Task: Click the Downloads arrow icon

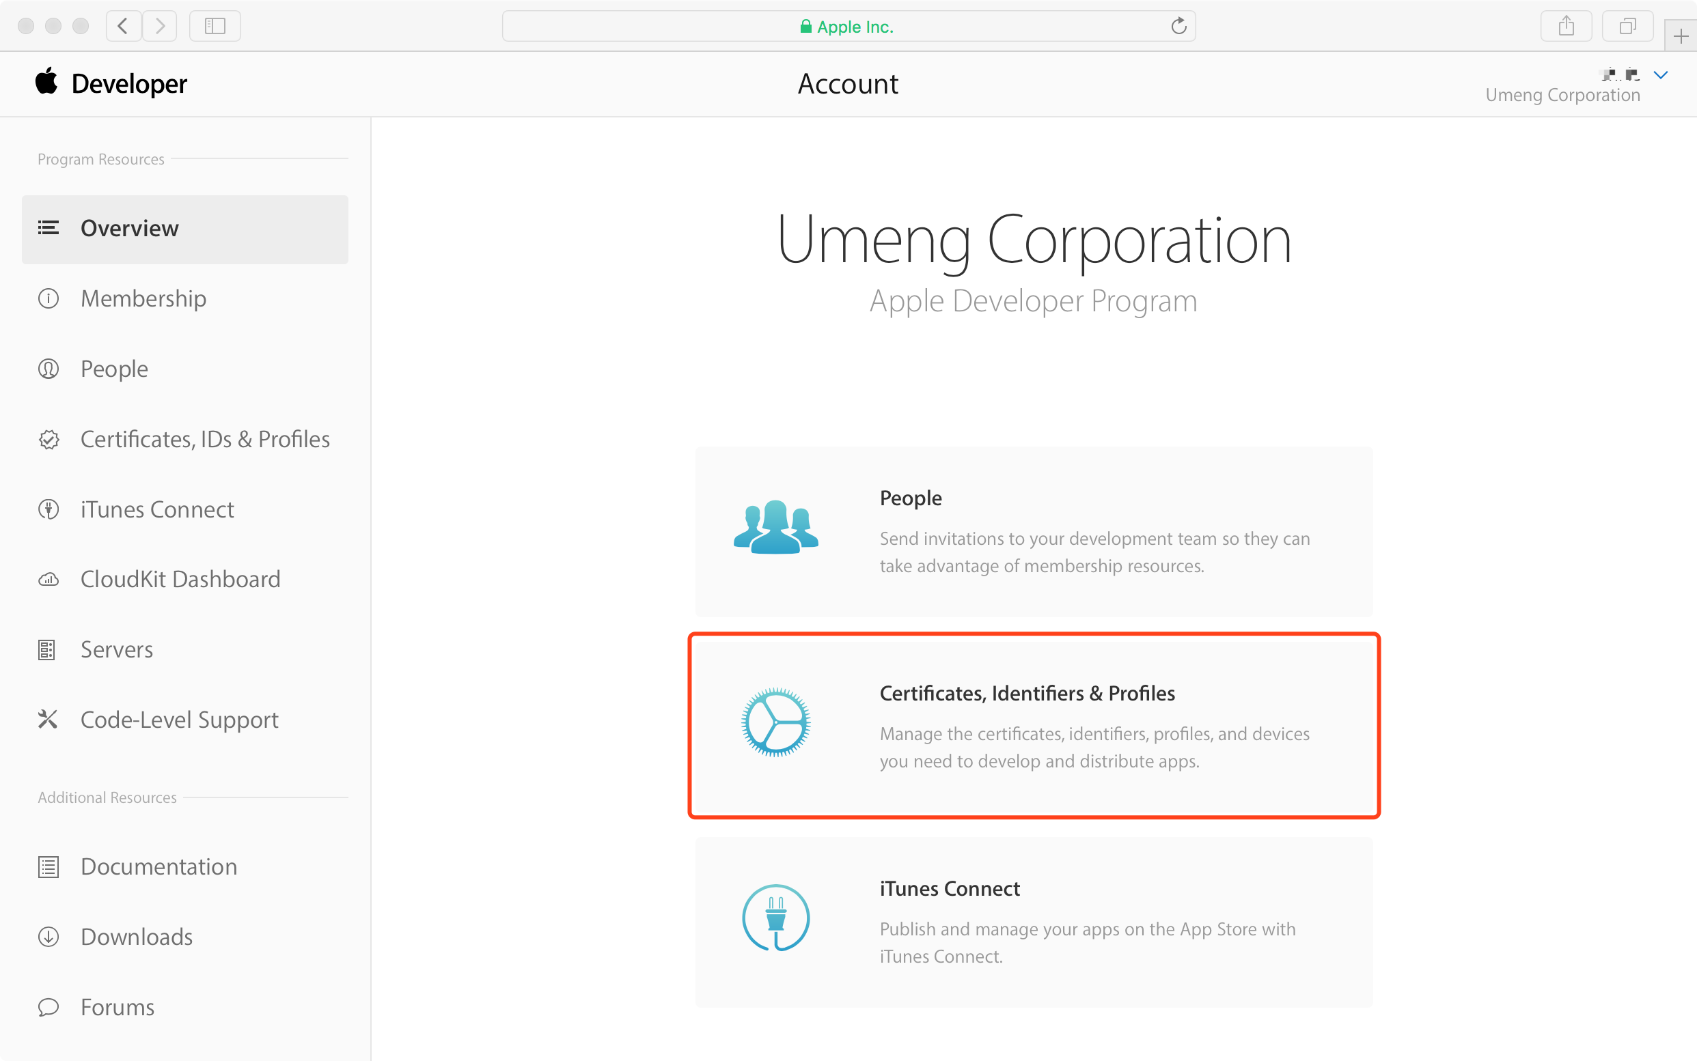Action: 48,937
